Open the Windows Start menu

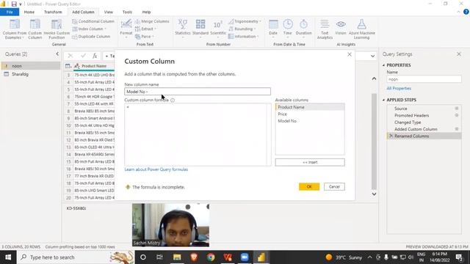pyautogui.click(x=8, y=257)
